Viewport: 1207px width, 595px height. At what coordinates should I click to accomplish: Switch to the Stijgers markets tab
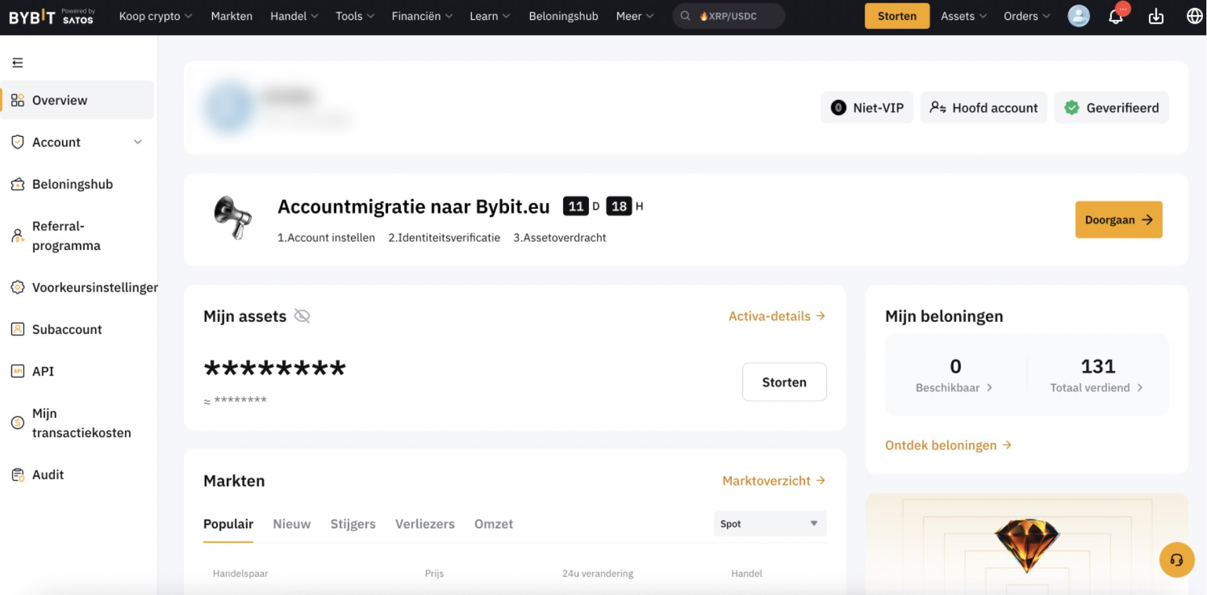[x=353, y=524]
